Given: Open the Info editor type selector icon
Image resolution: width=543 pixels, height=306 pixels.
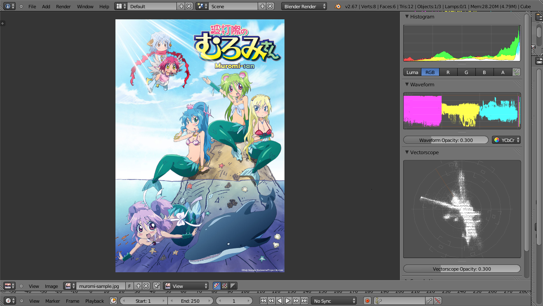Looking at the screenshot, I should tap(10, 6).
